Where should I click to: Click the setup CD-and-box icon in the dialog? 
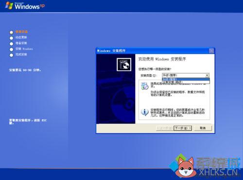coord(124,65)
